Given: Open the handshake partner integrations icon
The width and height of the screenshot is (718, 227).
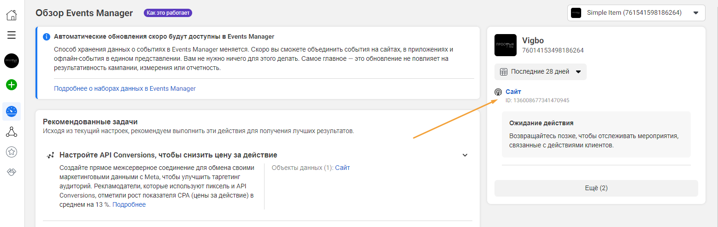Looking at the screenshot, I should coord(12,172).
